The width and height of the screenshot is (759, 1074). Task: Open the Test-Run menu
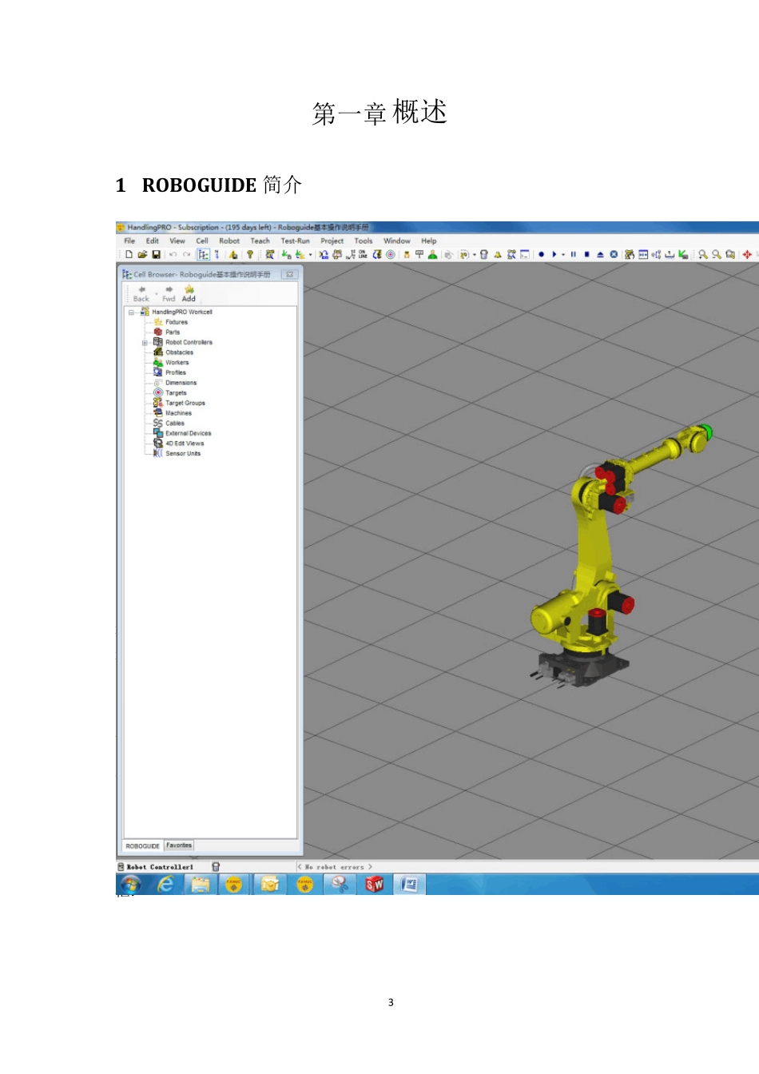[295, 241]
